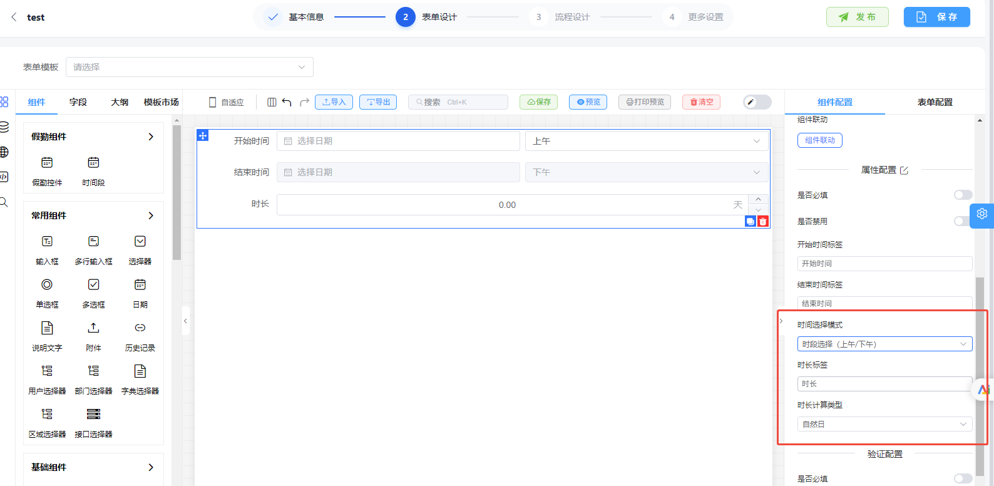Switch to the 表单配置 tab
This screenshot has height=486, width=994.
tap(935, 102)
